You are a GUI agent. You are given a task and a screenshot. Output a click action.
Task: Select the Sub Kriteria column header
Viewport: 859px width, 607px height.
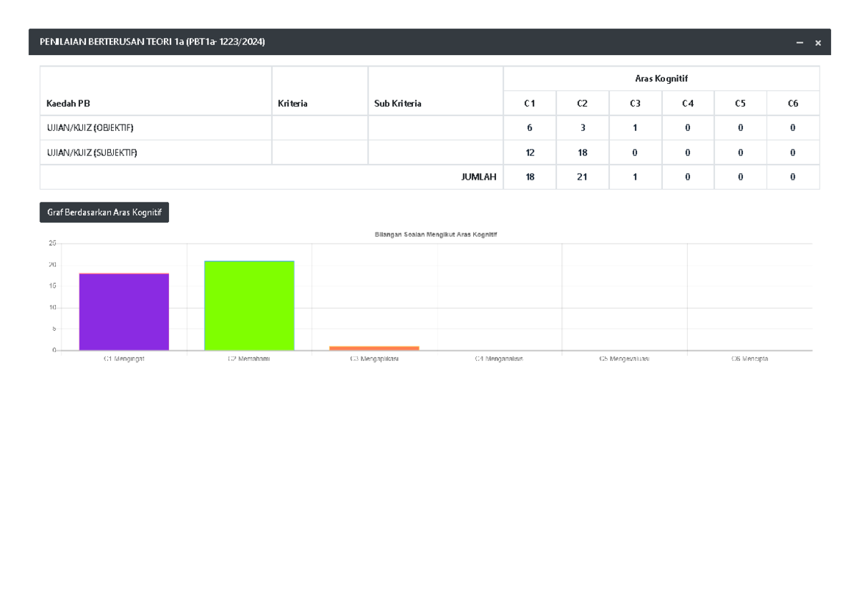(398, 104)
